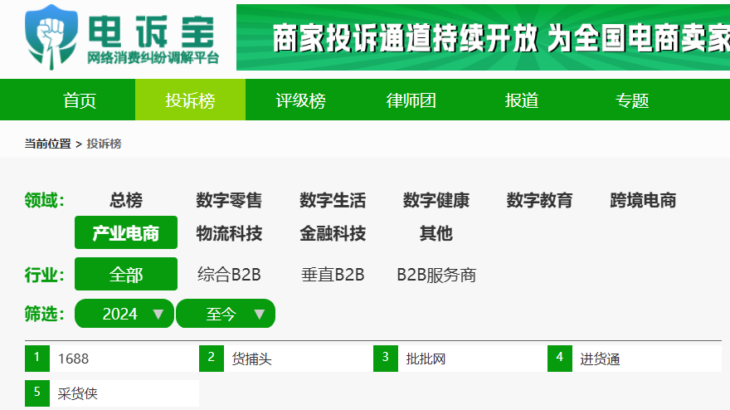Click the 投诉榜 breadcrumb link
This screenshot has width=730, height=410.
[104, 144]
